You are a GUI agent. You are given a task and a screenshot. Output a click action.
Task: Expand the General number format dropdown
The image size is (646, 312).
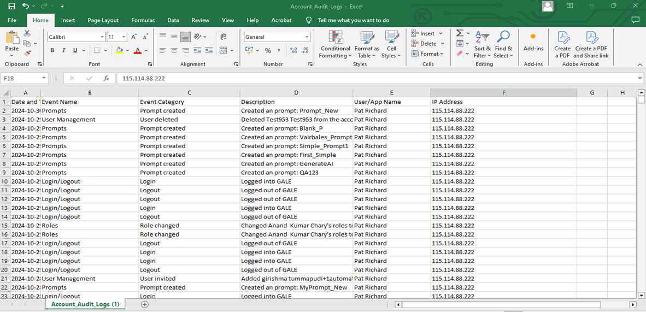pos(307,37)
